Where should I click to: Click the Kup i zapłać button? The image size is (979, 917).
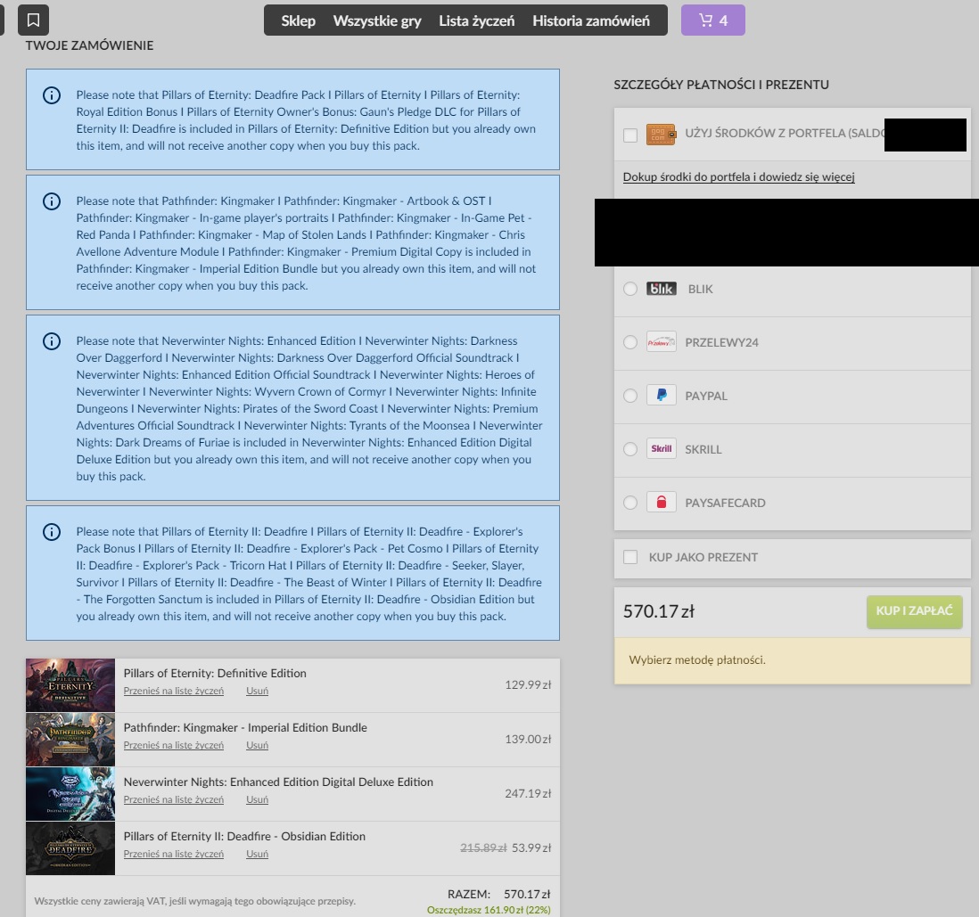point(914,611)
